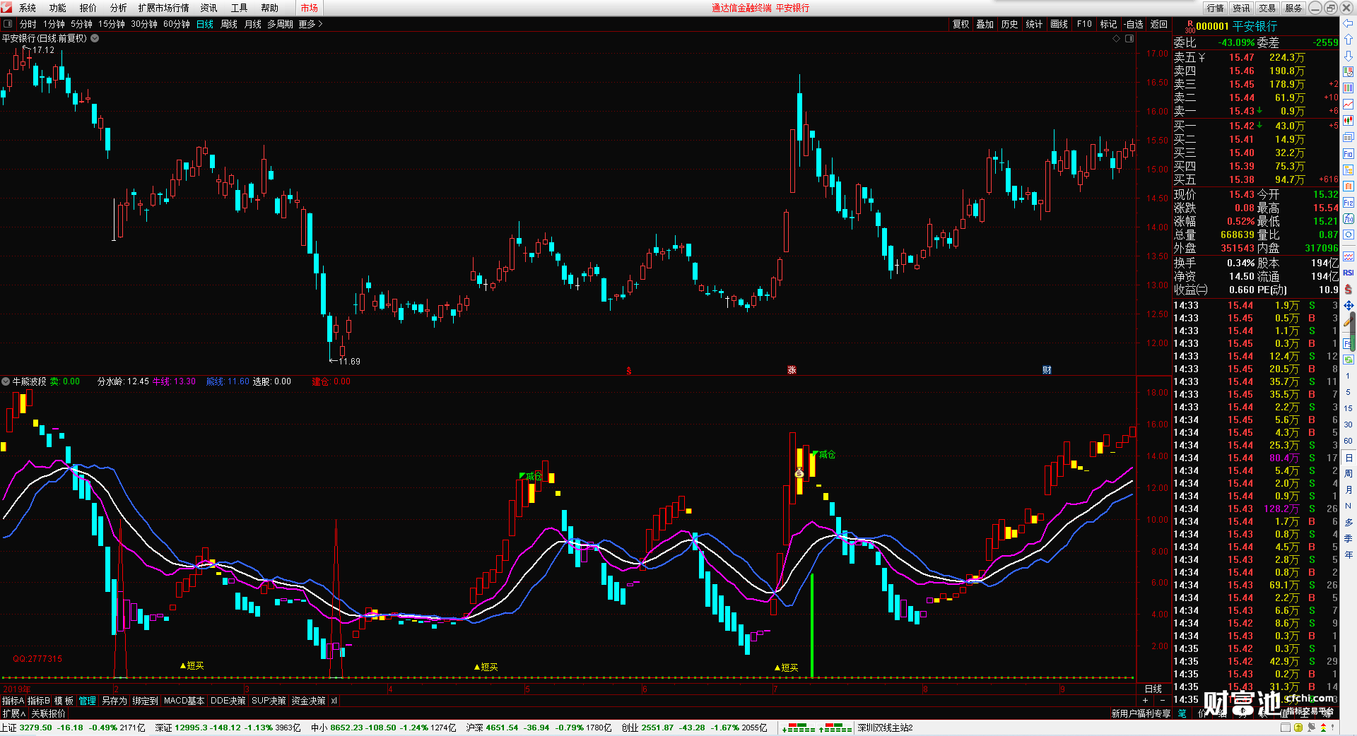Toggle 统计 statistics option
This screenshot has height=736, width=1357.
(1034, 24)
